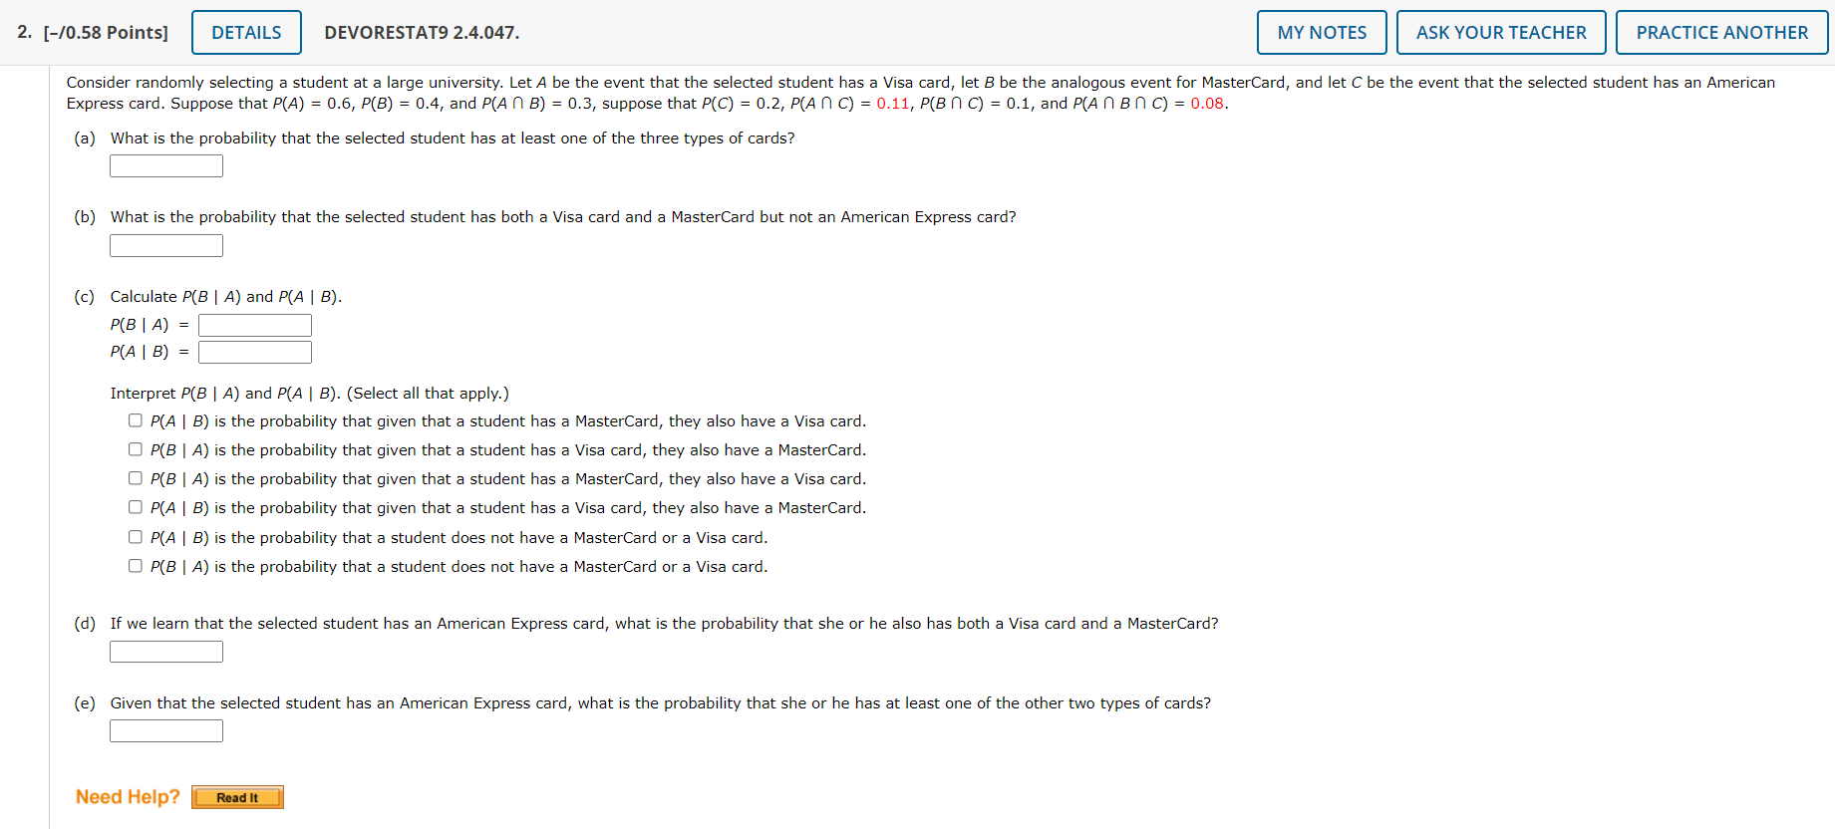Check the option stating P(B | A) means given Visa they have MasterCard
The image size is (1835, 829).
click(x=135, y=448)
